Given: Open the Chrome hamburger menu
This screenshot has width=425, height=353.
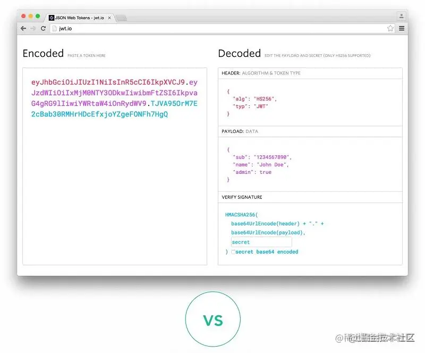Looking at the screenshot, I should click(402, 28).
